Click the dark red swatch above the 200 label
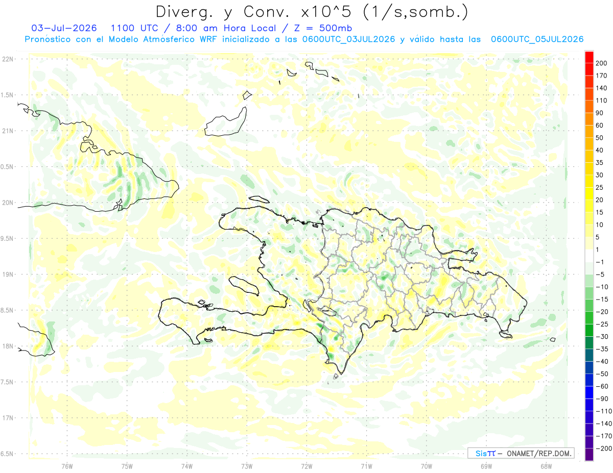 (x=589, y=57)
